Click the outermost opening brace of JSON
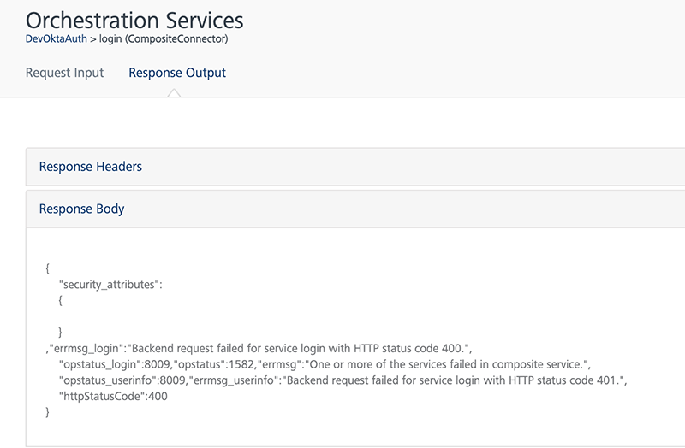This screenshot has width=685, height=448. point(48,268)
